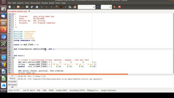Collapse the main() fold marker at line 21
Viewport: 174px width, 98px height.
13,58
